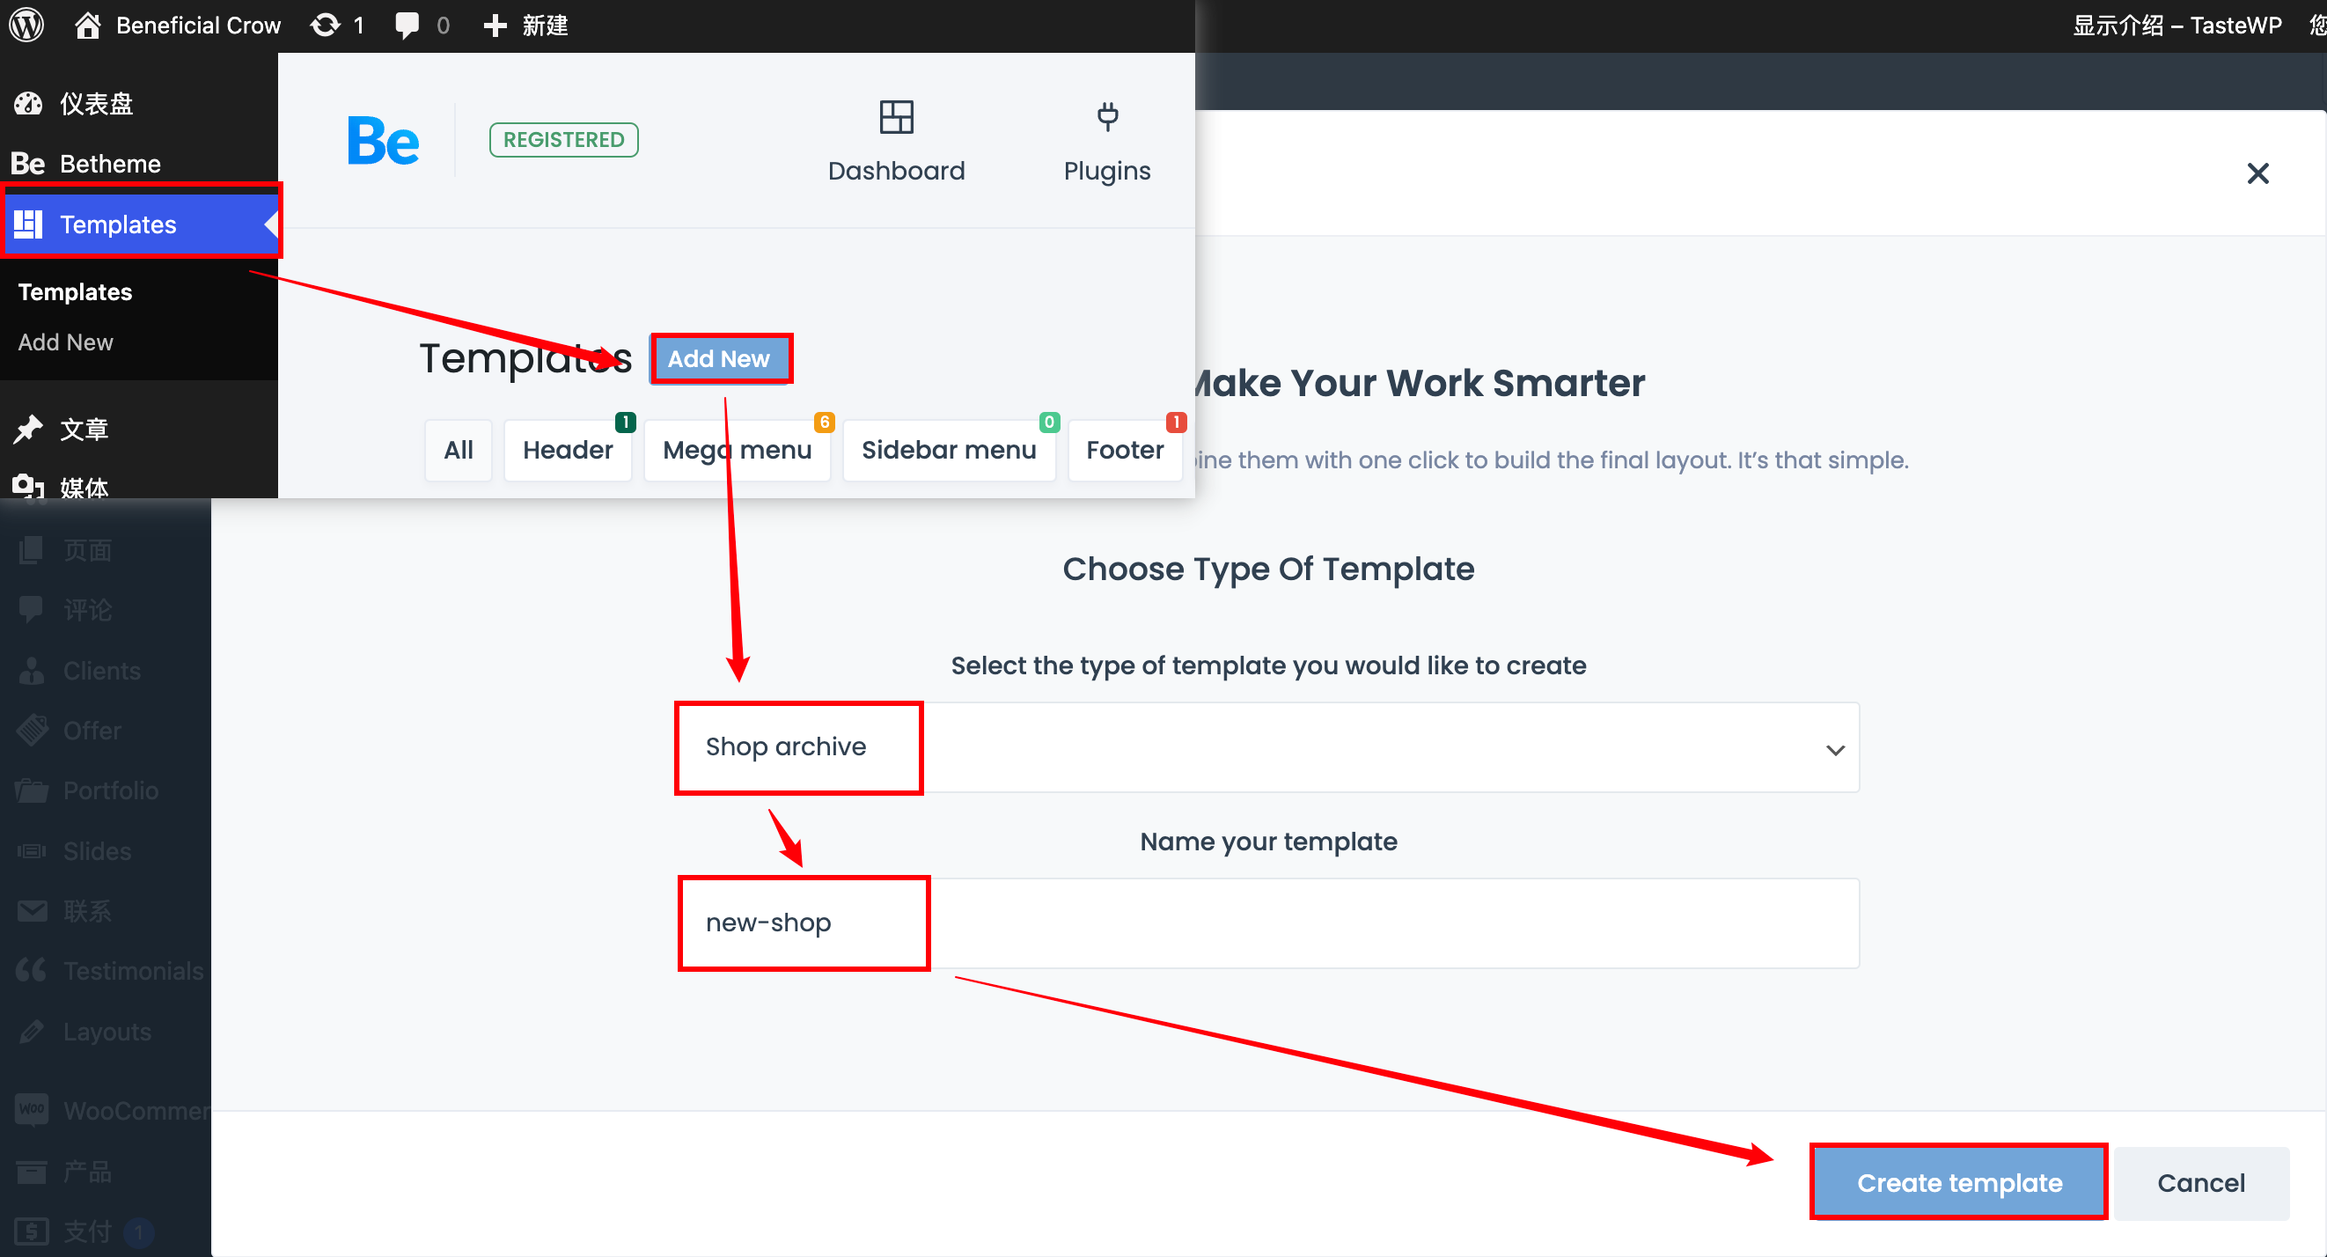Select the Sidebar menu filter tab
The height and width of the screenshot is (1257, 2327).
click(x=949, y=449)
